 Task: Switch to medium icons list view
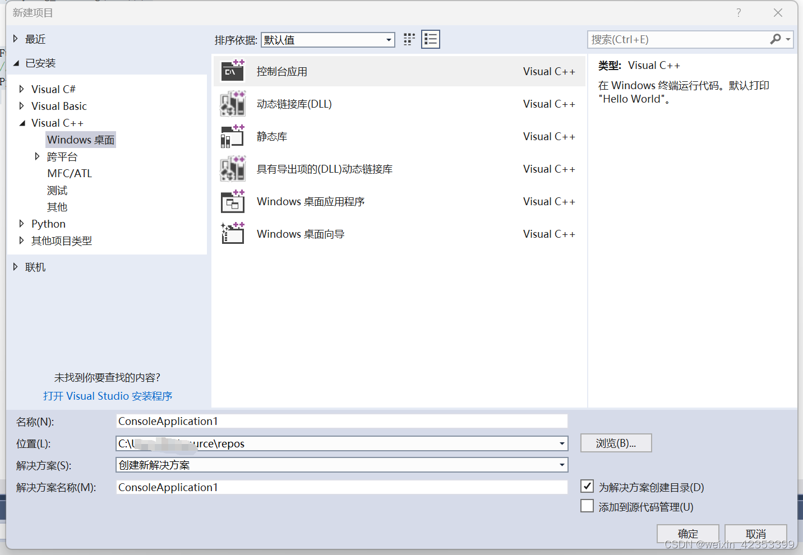(431, 39)
